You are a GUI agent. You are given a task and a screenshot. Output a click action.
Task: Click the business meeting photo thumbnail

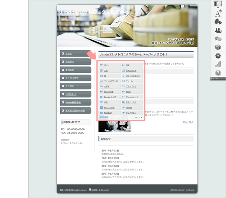click(115, 126)
